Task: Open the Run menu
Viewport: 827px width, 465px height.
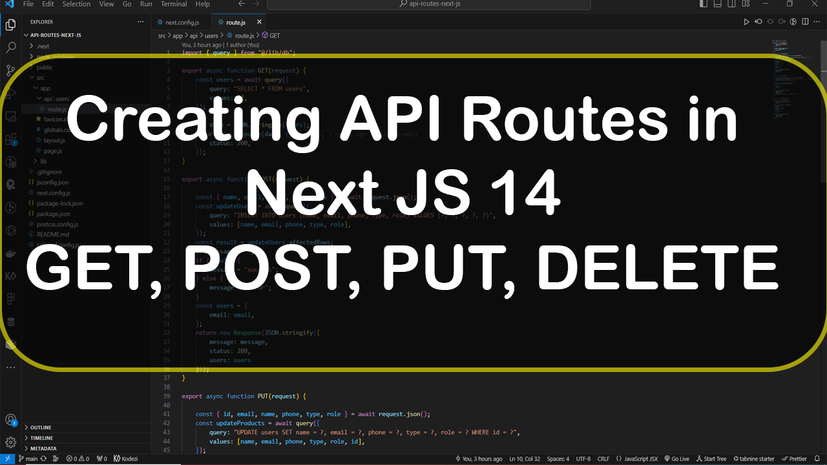Action: point(147,4)
